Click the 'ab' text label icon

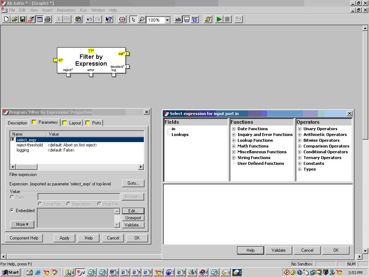pyautogui.click(x=178, y=19)
